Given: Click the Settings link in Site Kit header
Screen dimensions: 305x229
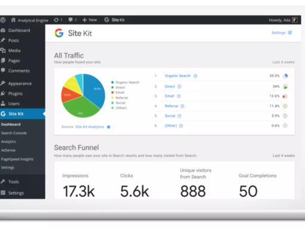Looking at the screenshot, I should pyautogui.click(x=278, y=33).
